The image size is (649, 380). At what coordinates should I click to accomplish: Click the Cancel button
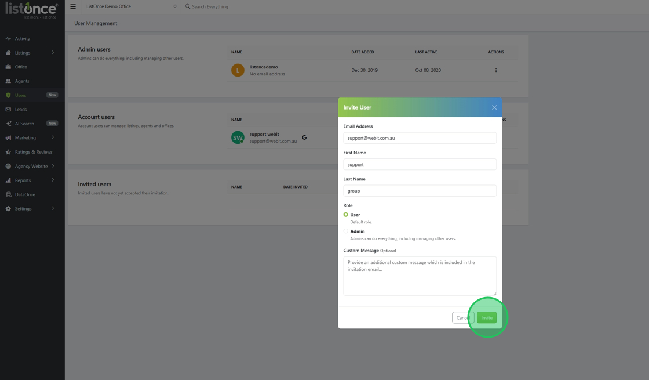pyautogui.click(x=463, y=318)
